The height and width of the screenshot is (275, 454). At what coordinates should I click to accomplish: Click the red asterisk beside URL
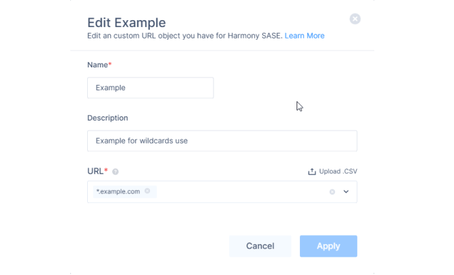(x=106, y=170)
